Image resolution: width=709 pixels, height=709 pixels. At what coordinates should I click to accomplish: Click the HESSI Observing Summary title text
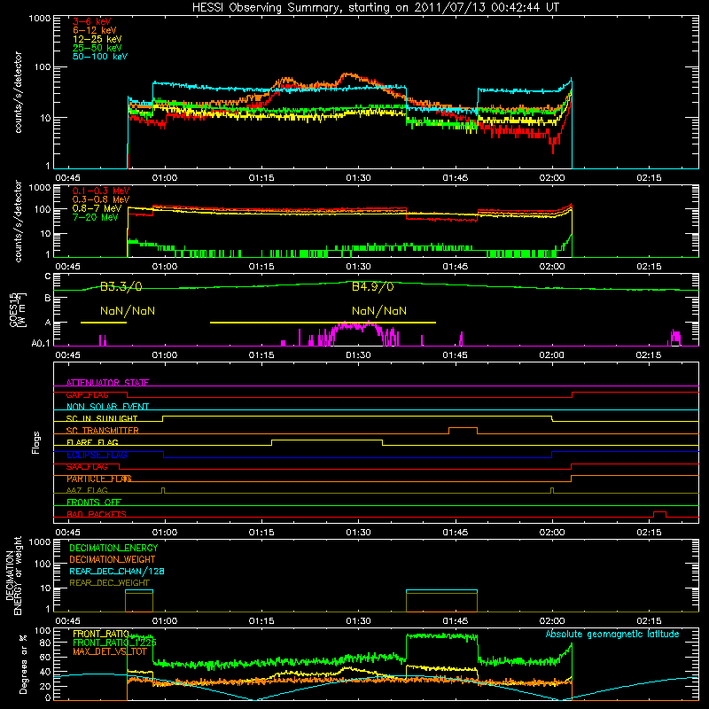click(x=375, y=8)
